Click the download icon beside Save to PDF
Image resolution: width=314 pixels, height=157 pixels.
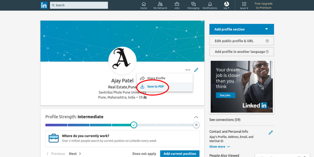[142, 86]
